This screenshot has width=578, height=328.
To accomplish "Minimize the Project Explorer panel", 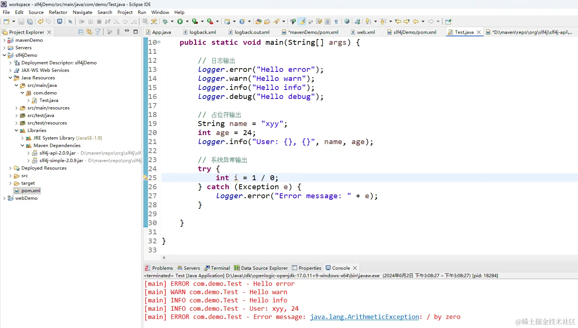I will 127,31.
